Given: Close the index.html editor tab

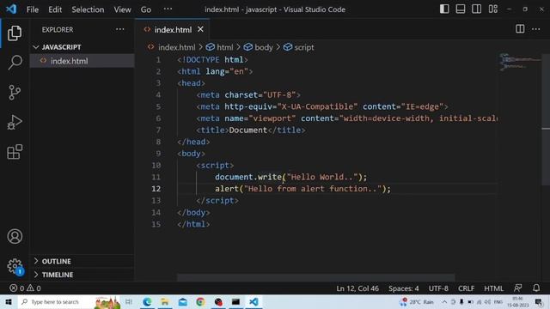Looking at the screenshot, I should point(200,29).
